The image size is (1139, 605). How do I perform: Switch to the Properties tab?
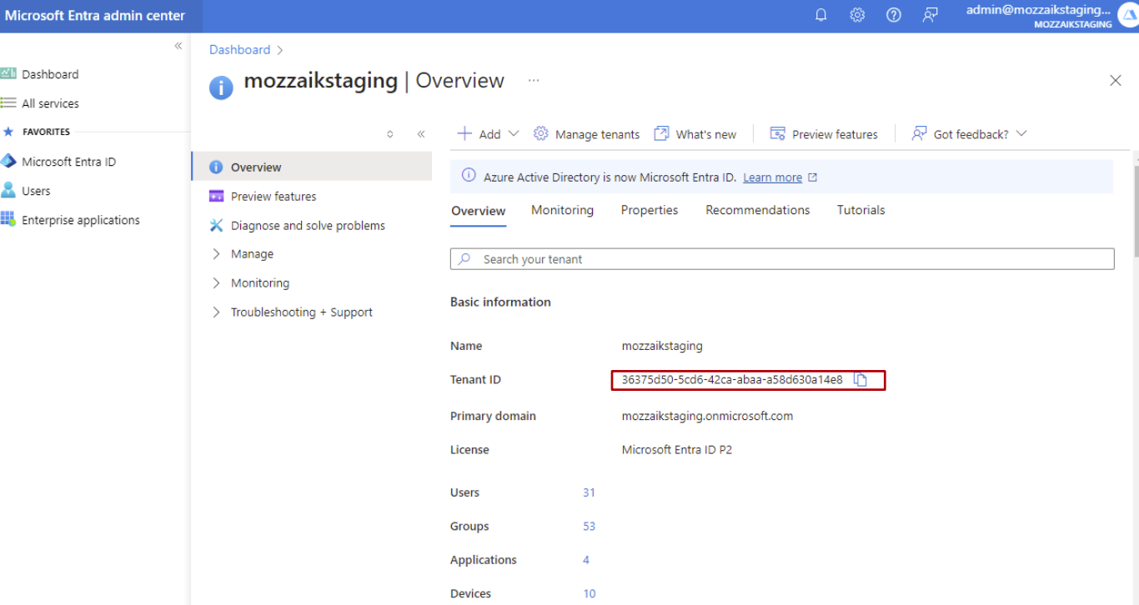click(x=650, y=210)
